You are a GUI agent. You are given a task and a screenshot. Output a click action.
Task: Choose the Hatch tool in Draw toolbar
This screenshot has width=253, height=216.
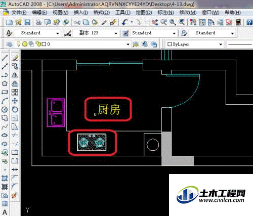[5, 178]
